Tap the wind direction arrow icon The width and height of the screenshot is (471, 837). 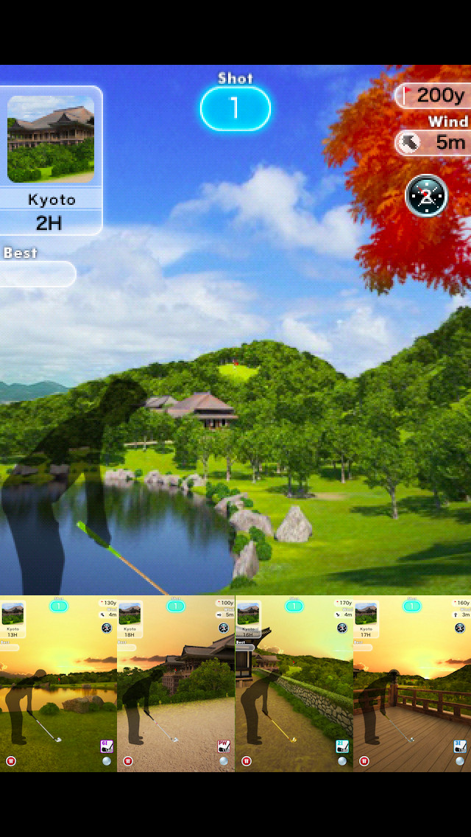point(408,142)
